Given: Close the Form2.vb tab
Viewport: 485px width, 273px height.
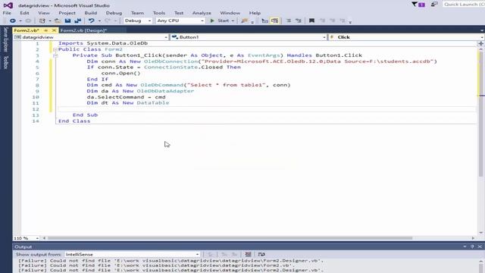Looking at the screenshot, I should coord(54,30).
